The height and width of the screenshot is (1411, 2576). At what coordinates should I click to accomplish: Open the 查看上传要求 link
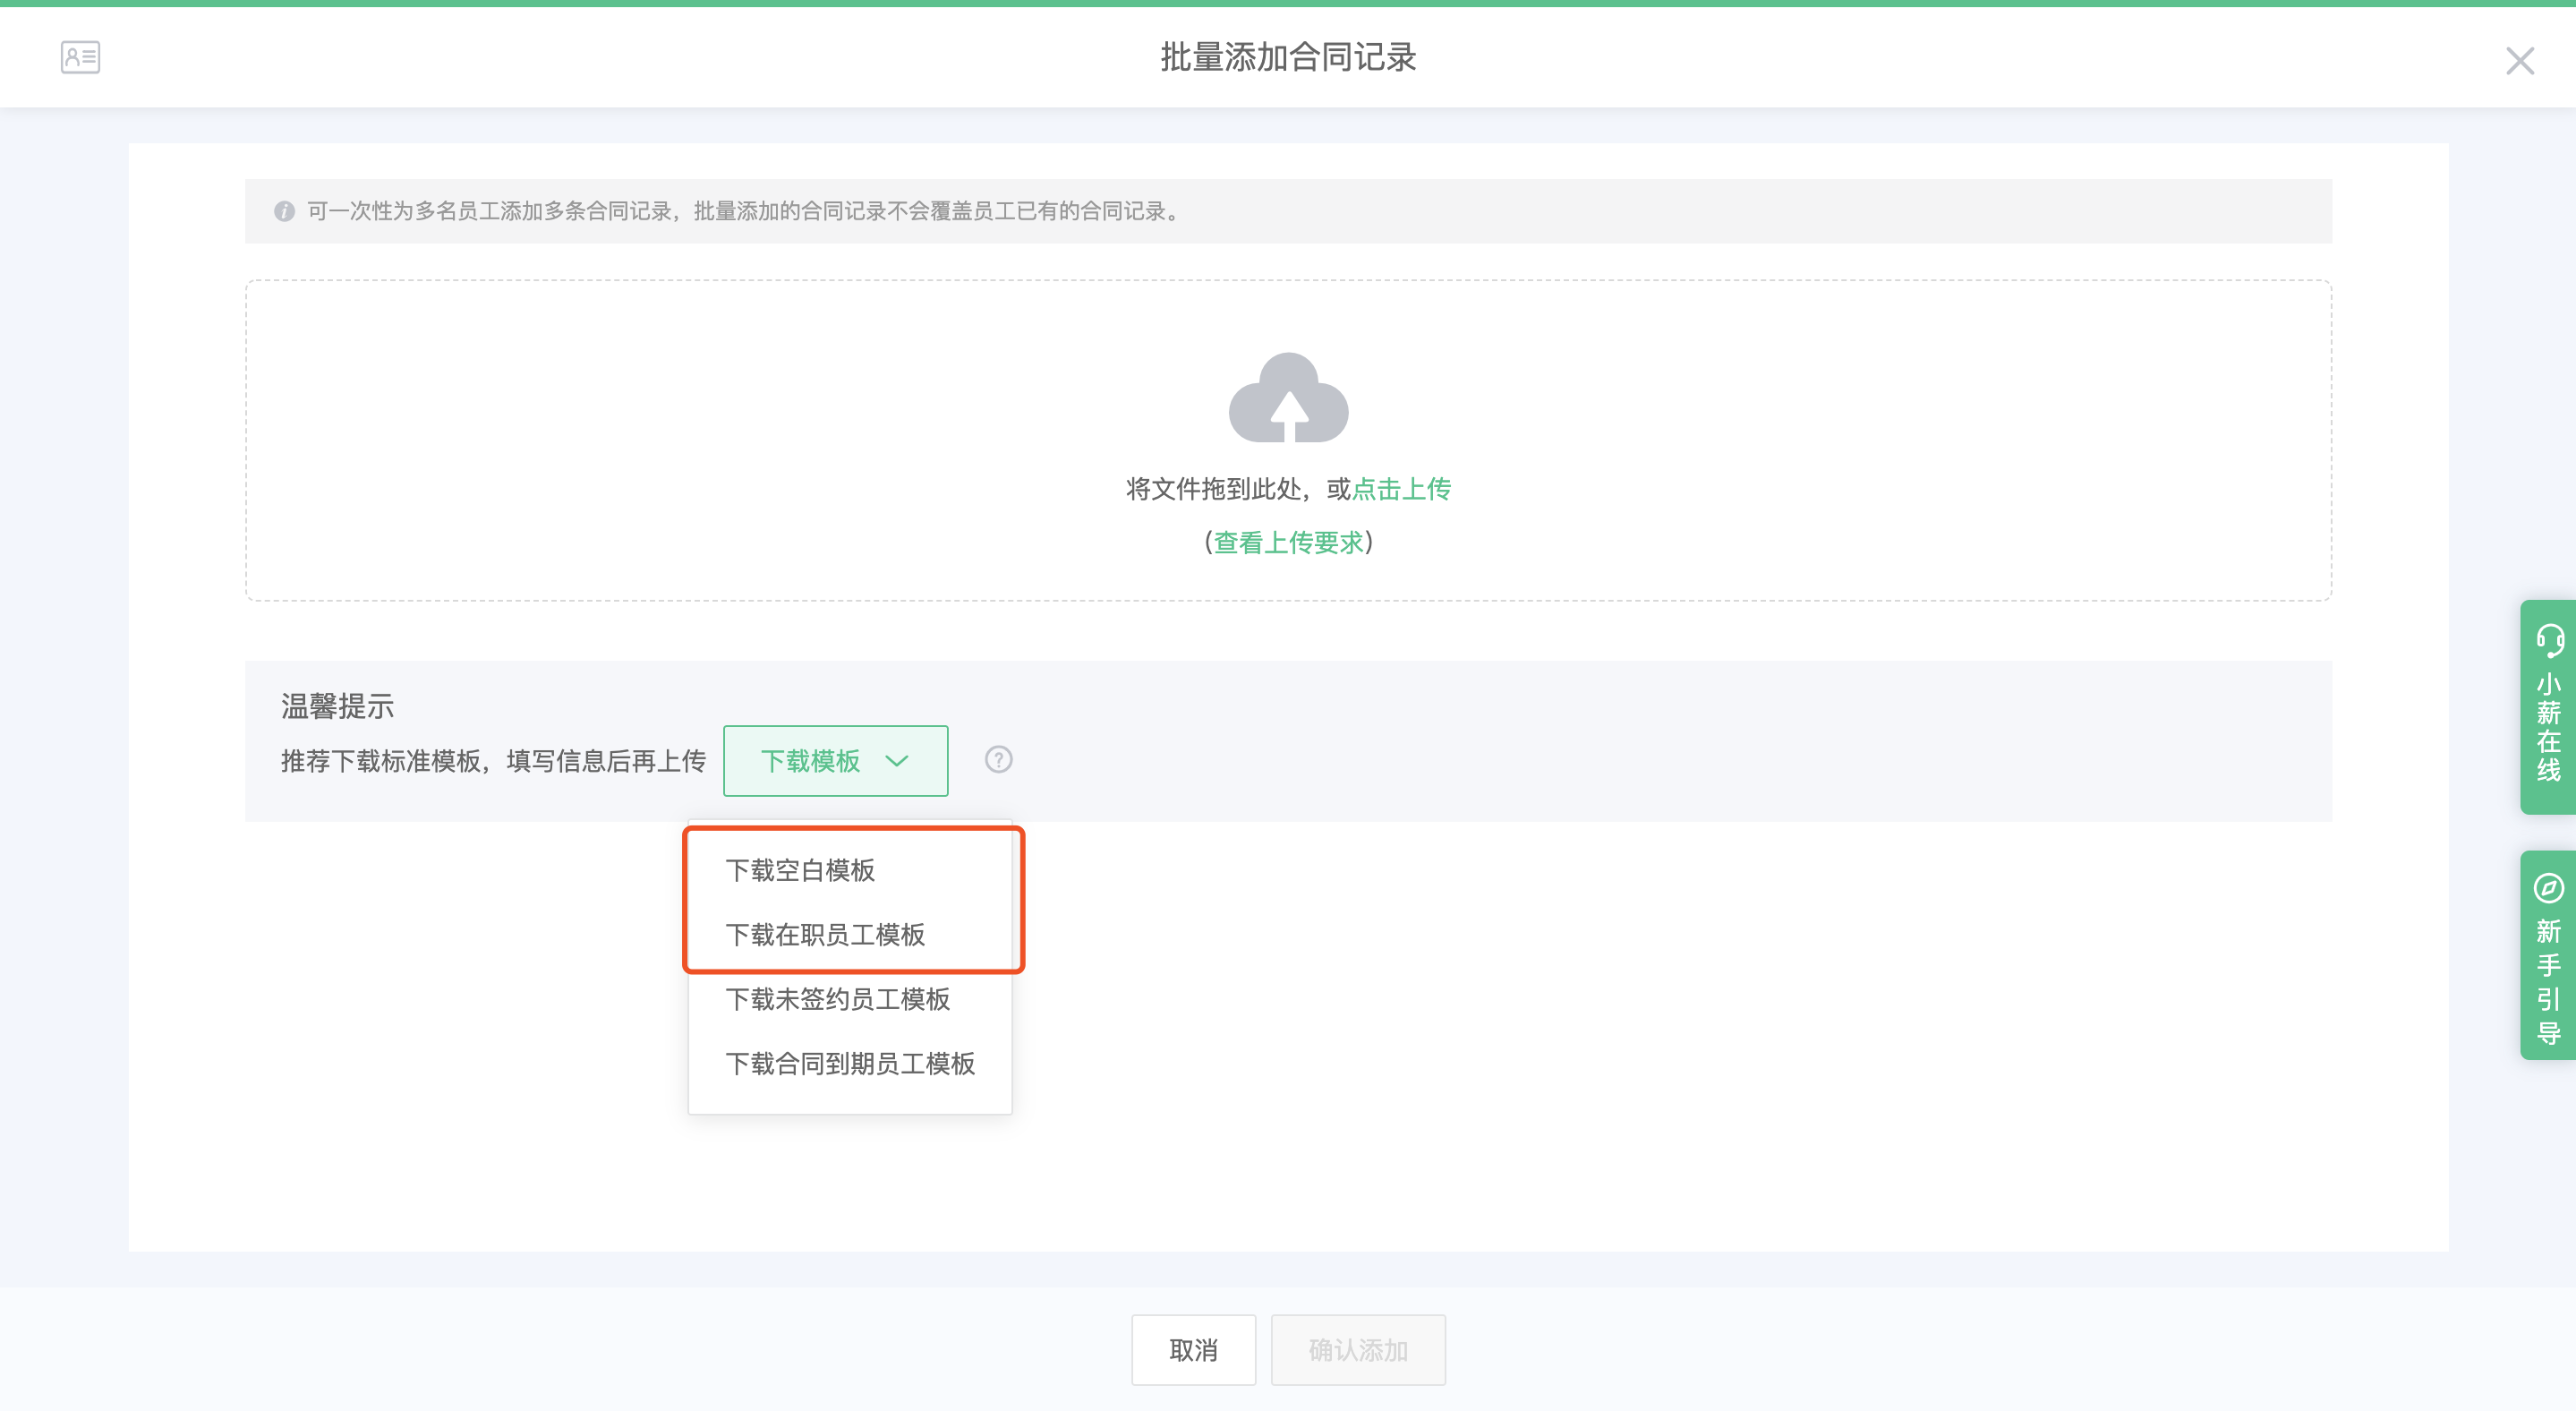[x=1288, y=542]
